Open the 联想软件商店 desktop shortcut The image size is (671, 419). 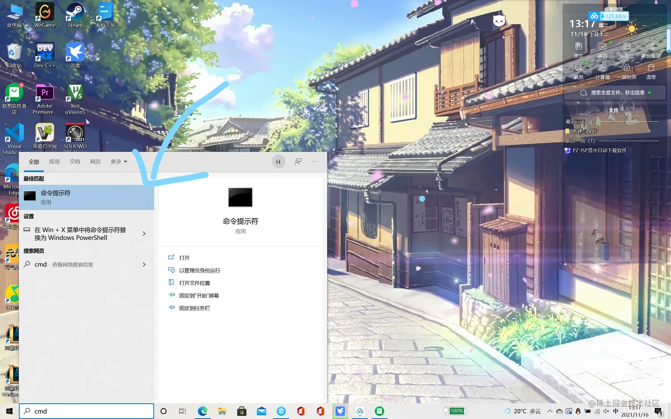(14, 99)
